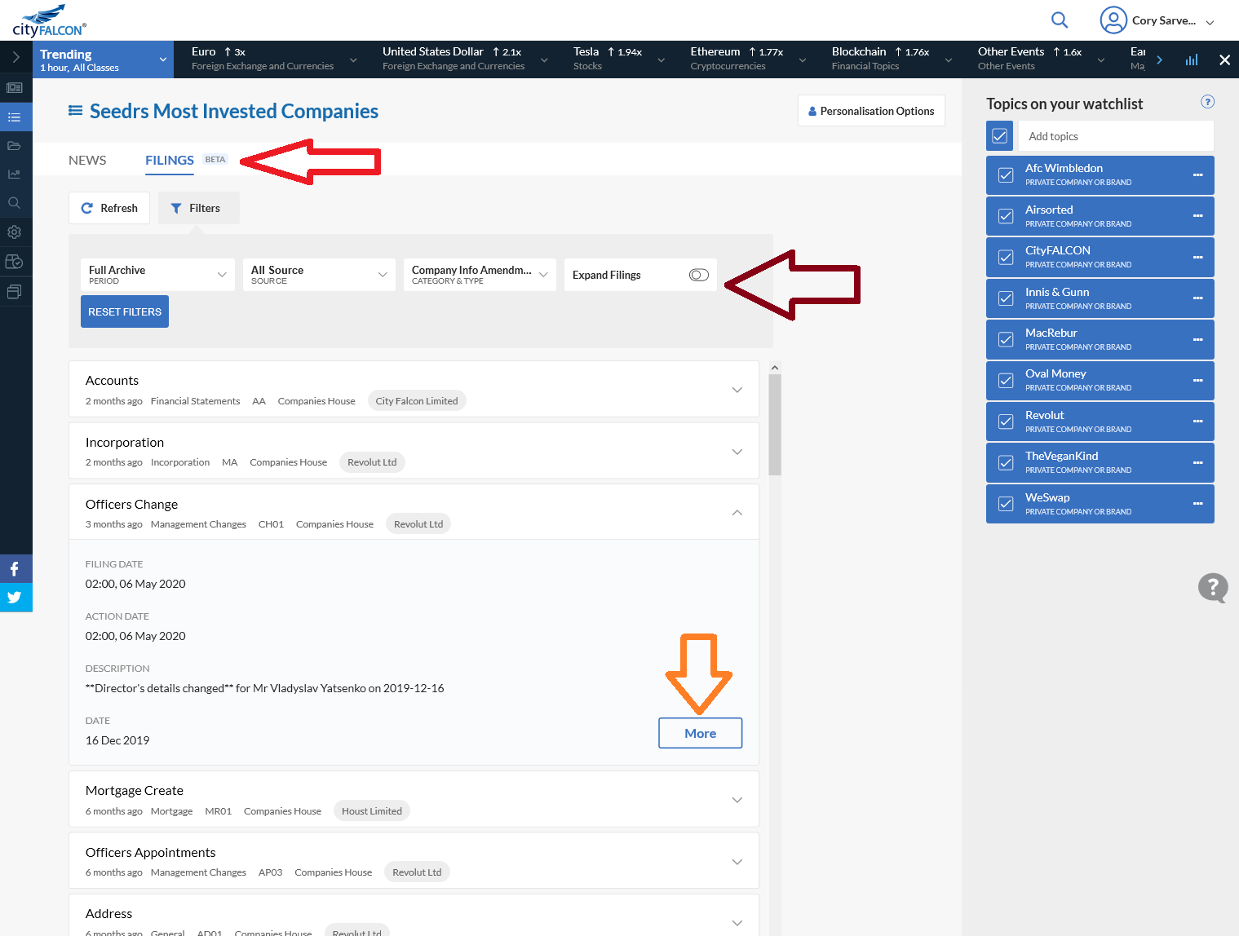The width and height of the screenshot is (1239, 936).
Task: Open the Euro trending item
Action: coord(275,59)
